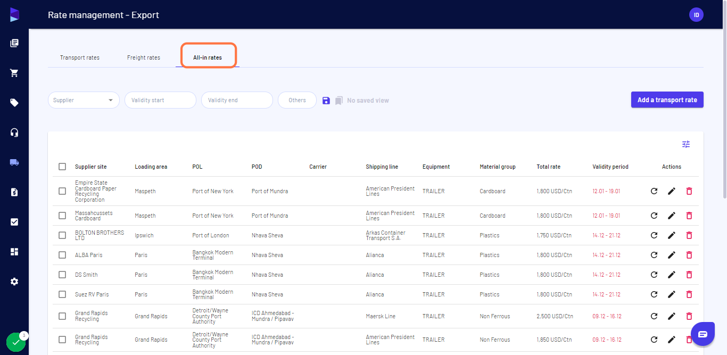Click the Shipping line column header
Viewport: 727px width, 355px height.
point(382,167)
